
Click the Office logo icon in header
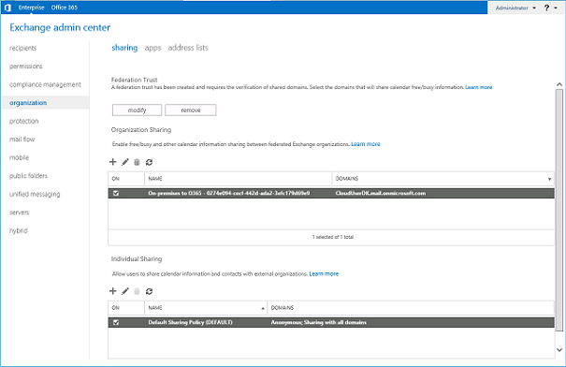click(7, 7)
